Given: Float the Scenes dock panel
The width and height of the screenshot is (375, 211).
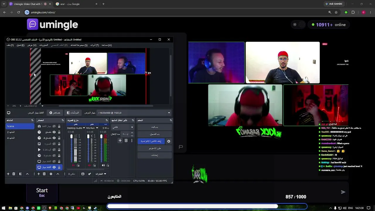Looking at the screenshot, I should pos(32,120).
